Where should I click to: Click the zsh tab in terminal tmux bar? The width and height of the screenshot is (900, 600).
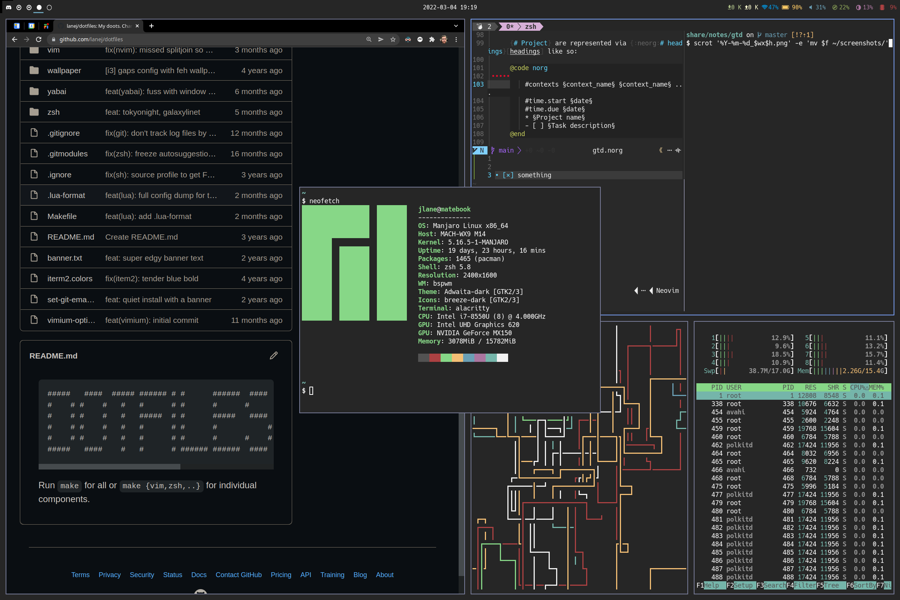pyautogui.click(x=530, y=26)
